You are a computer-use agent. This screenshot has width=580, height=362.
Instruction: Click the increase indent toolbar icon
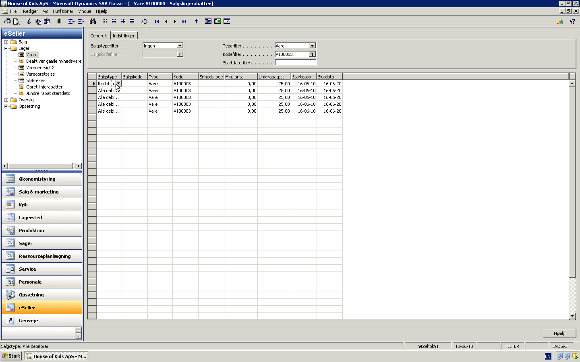(x=80, y=21)
